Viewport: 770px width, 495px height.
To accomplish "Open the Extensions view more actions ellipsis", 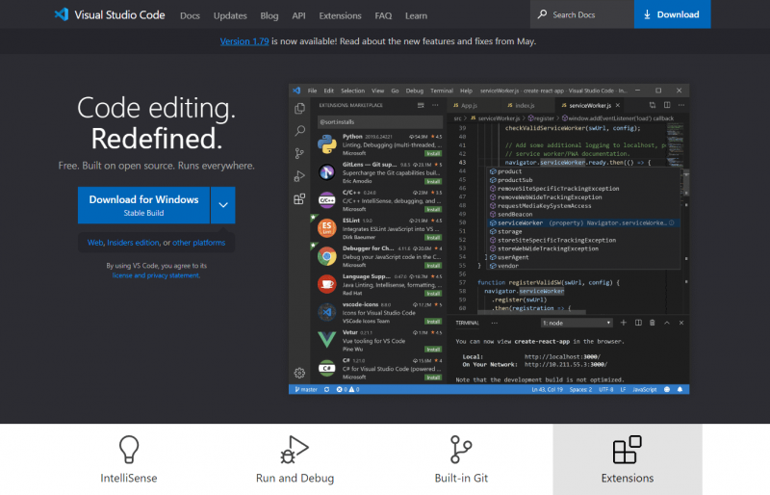I will [435, 105].
